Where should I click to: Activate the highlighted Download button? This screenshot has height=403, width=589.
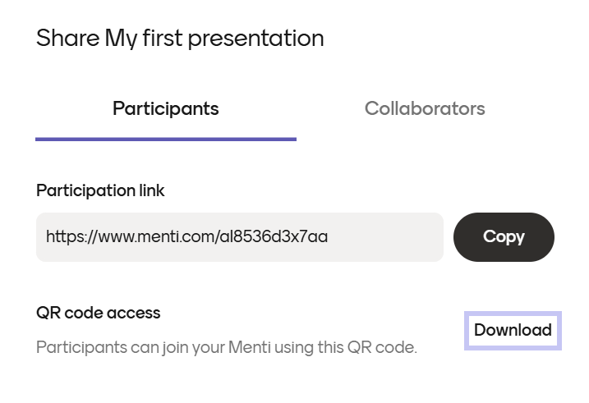[x=513, y=330]
